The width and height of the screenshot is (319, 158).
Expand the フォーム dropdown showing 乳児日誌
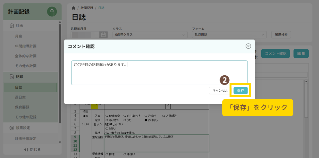tap(229, 35)
